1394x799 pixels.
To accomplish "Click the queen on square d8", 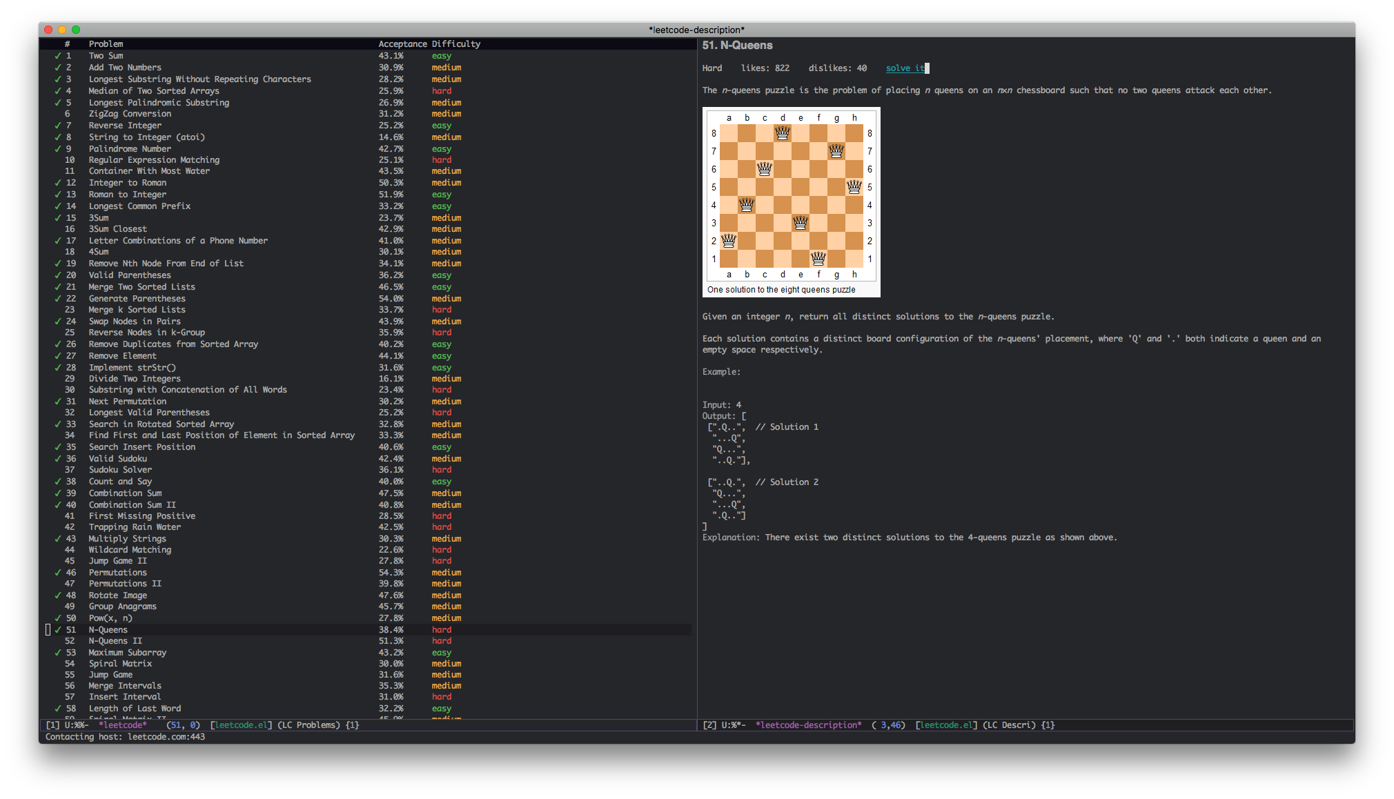I will click(x=783, y=132).
